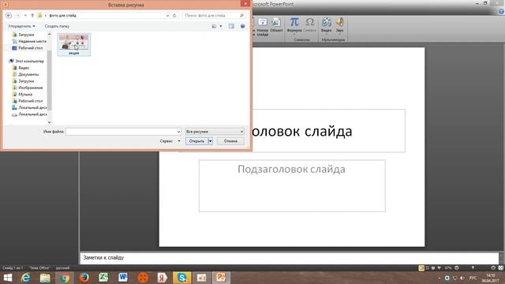Screen dimensions: 505x284
Task: Go up one folder level
Action: (x=32, y=16)
